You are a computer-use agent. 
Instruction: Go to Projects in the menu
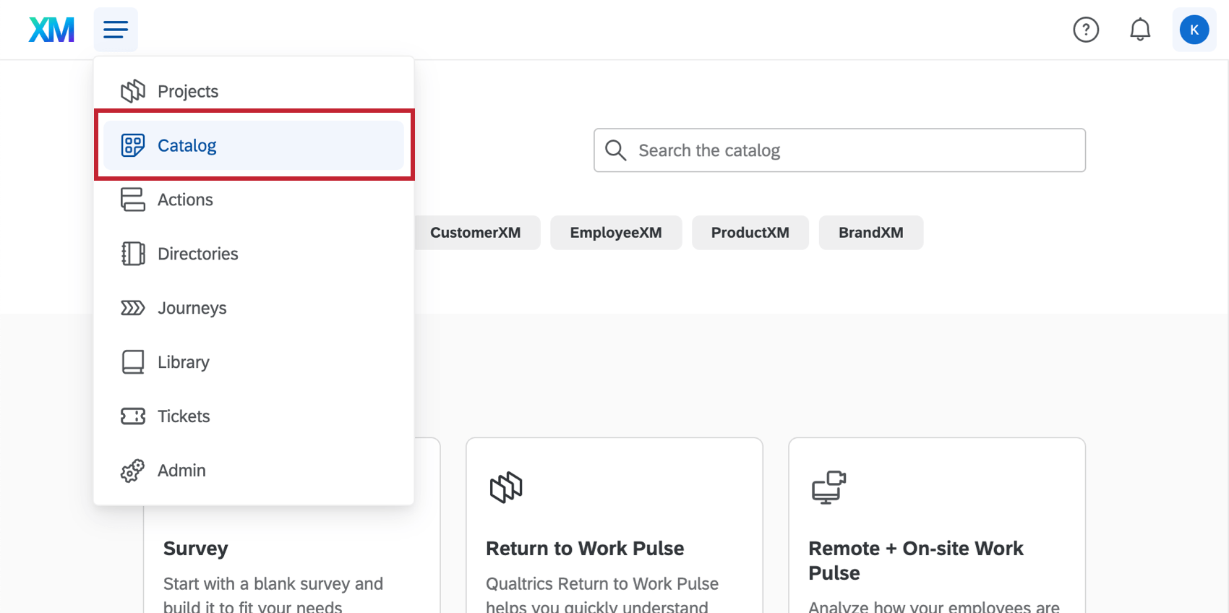[254, 91]
